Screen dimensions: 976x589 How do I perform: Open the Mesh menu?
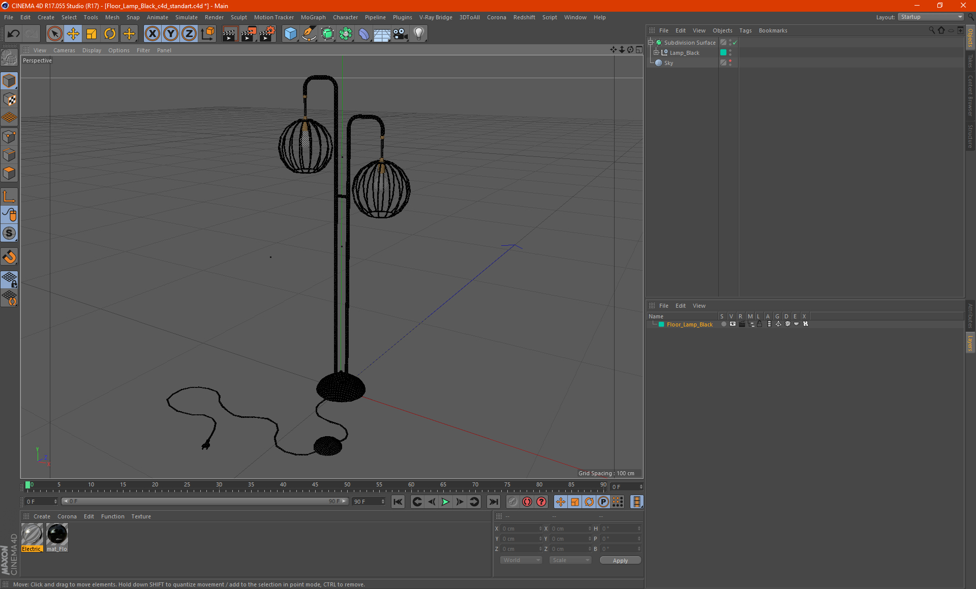tap(112, 17)
